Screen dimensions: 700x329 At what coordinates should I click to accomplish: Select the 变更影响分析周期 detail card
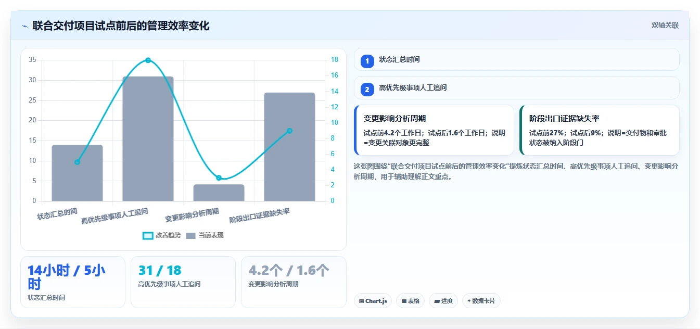tap(434, 130)
